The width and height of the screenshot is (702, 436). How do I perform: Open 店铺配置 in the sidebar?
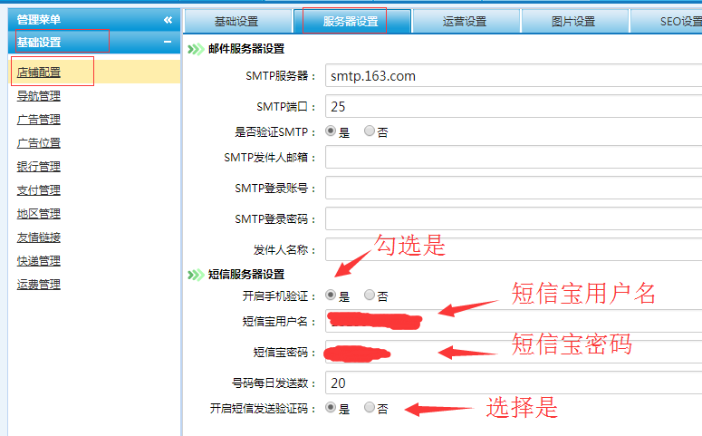click(39, 73)
